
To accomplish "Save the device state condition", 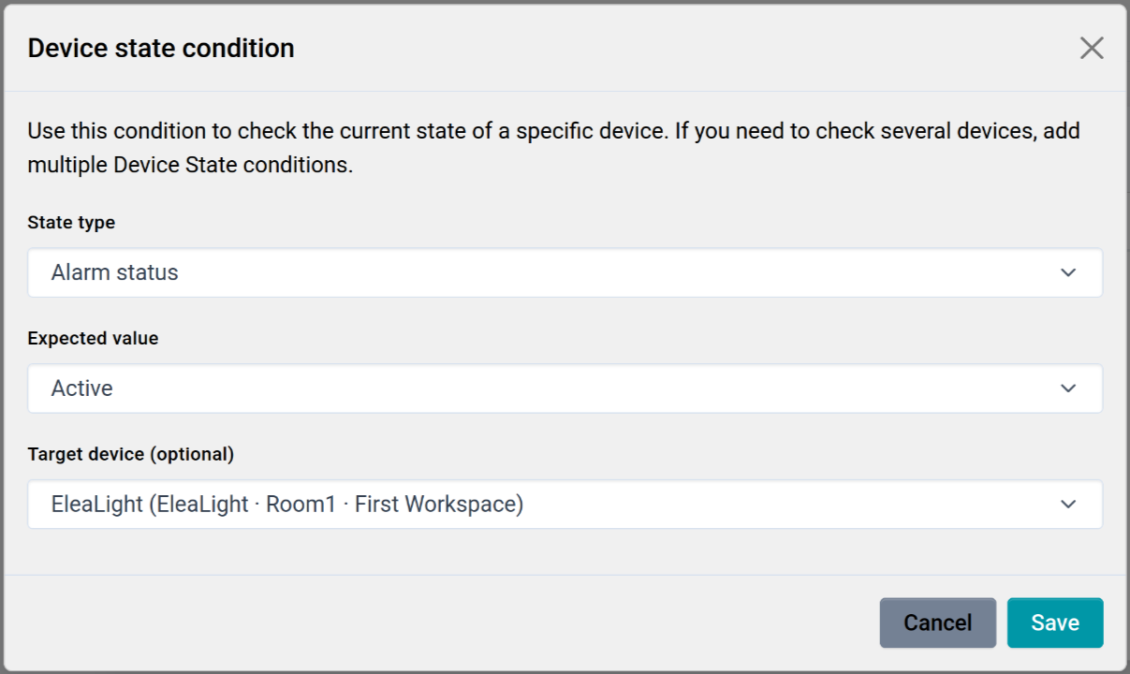I will 1055,623.
